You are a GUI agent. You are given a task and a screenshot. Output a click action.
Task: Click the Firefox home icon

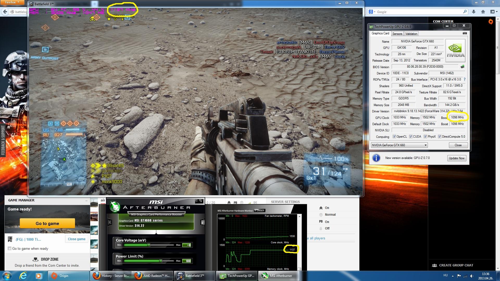point(483,12)
